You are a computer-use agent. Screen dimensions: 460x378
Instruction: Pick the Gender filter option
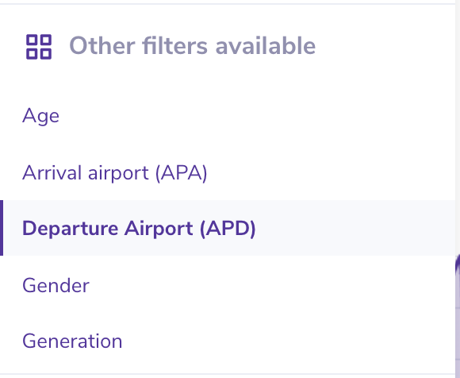coord(228,285)
